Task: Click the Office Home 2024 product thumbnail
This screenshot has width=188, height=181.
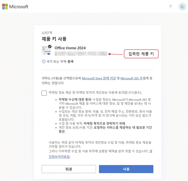Action: click(x=46, y=50)
